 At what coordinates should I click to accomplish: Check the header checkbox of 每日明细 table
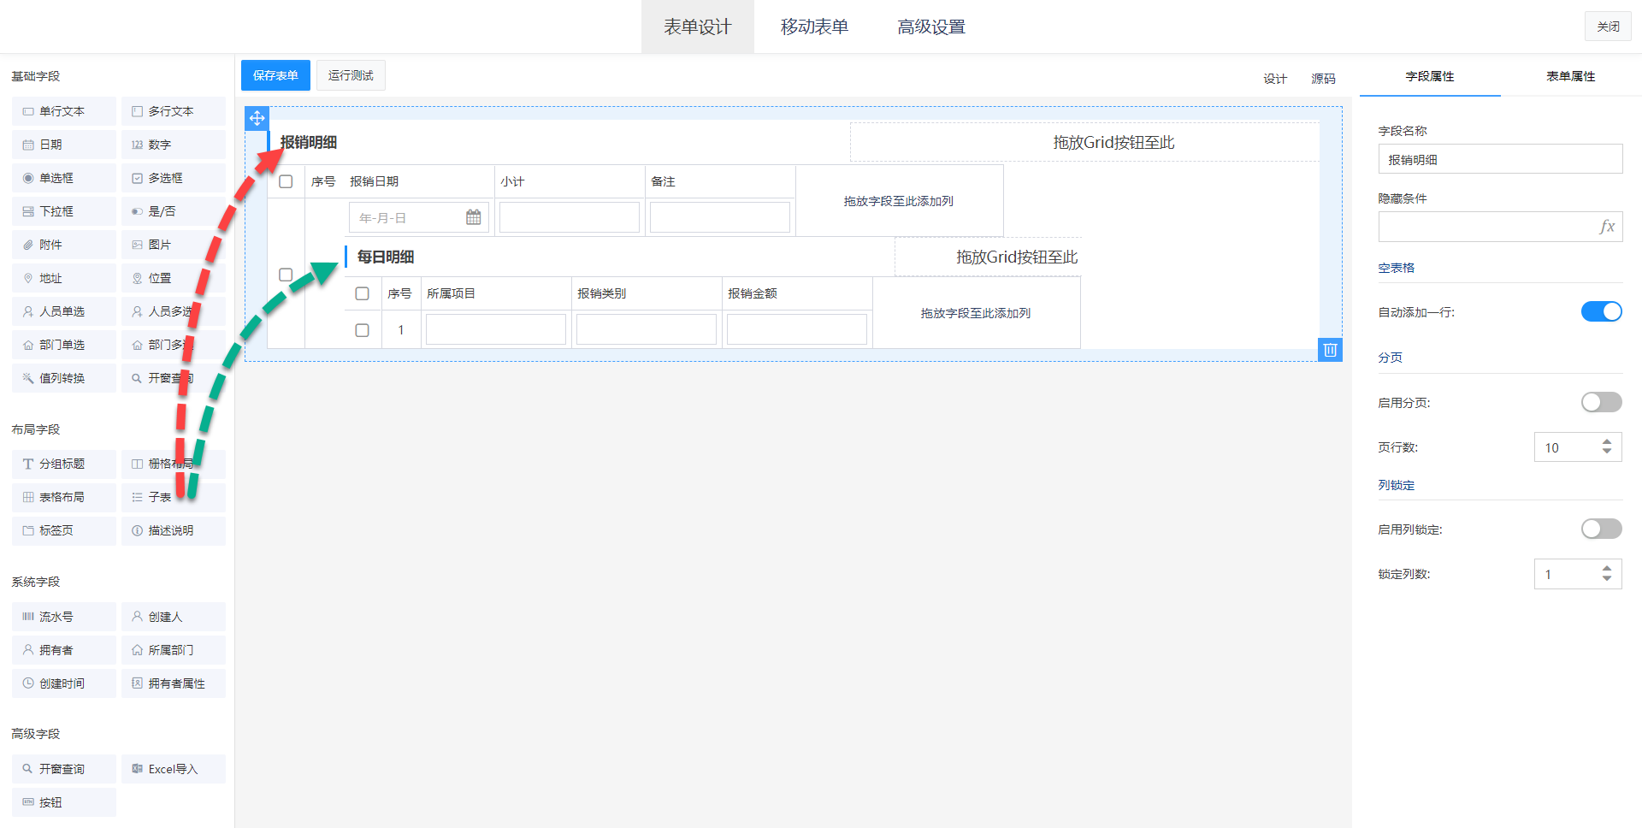click(x=362, y=293)
